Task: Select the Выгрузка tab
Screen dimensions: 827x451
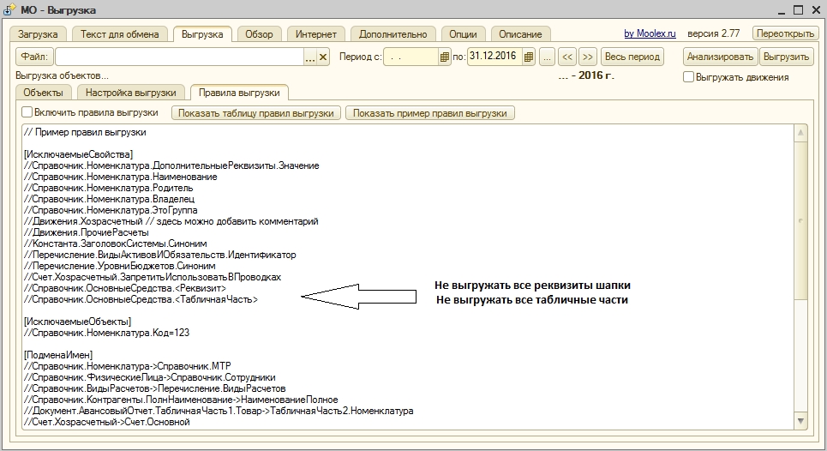Action: [x=202, y=34]
